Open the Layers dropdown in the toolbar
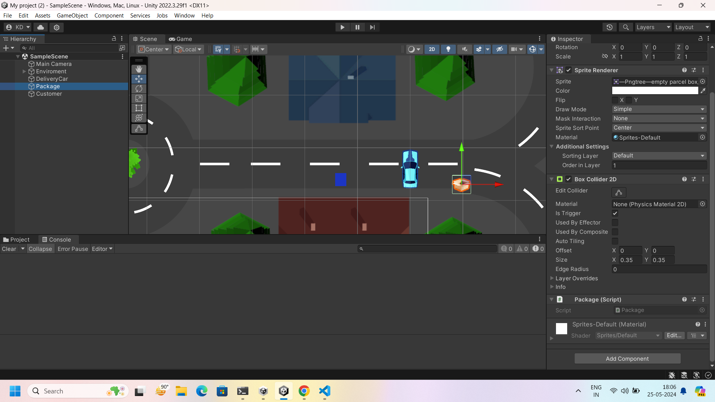715x402 pixels. (x=653, y=27)
